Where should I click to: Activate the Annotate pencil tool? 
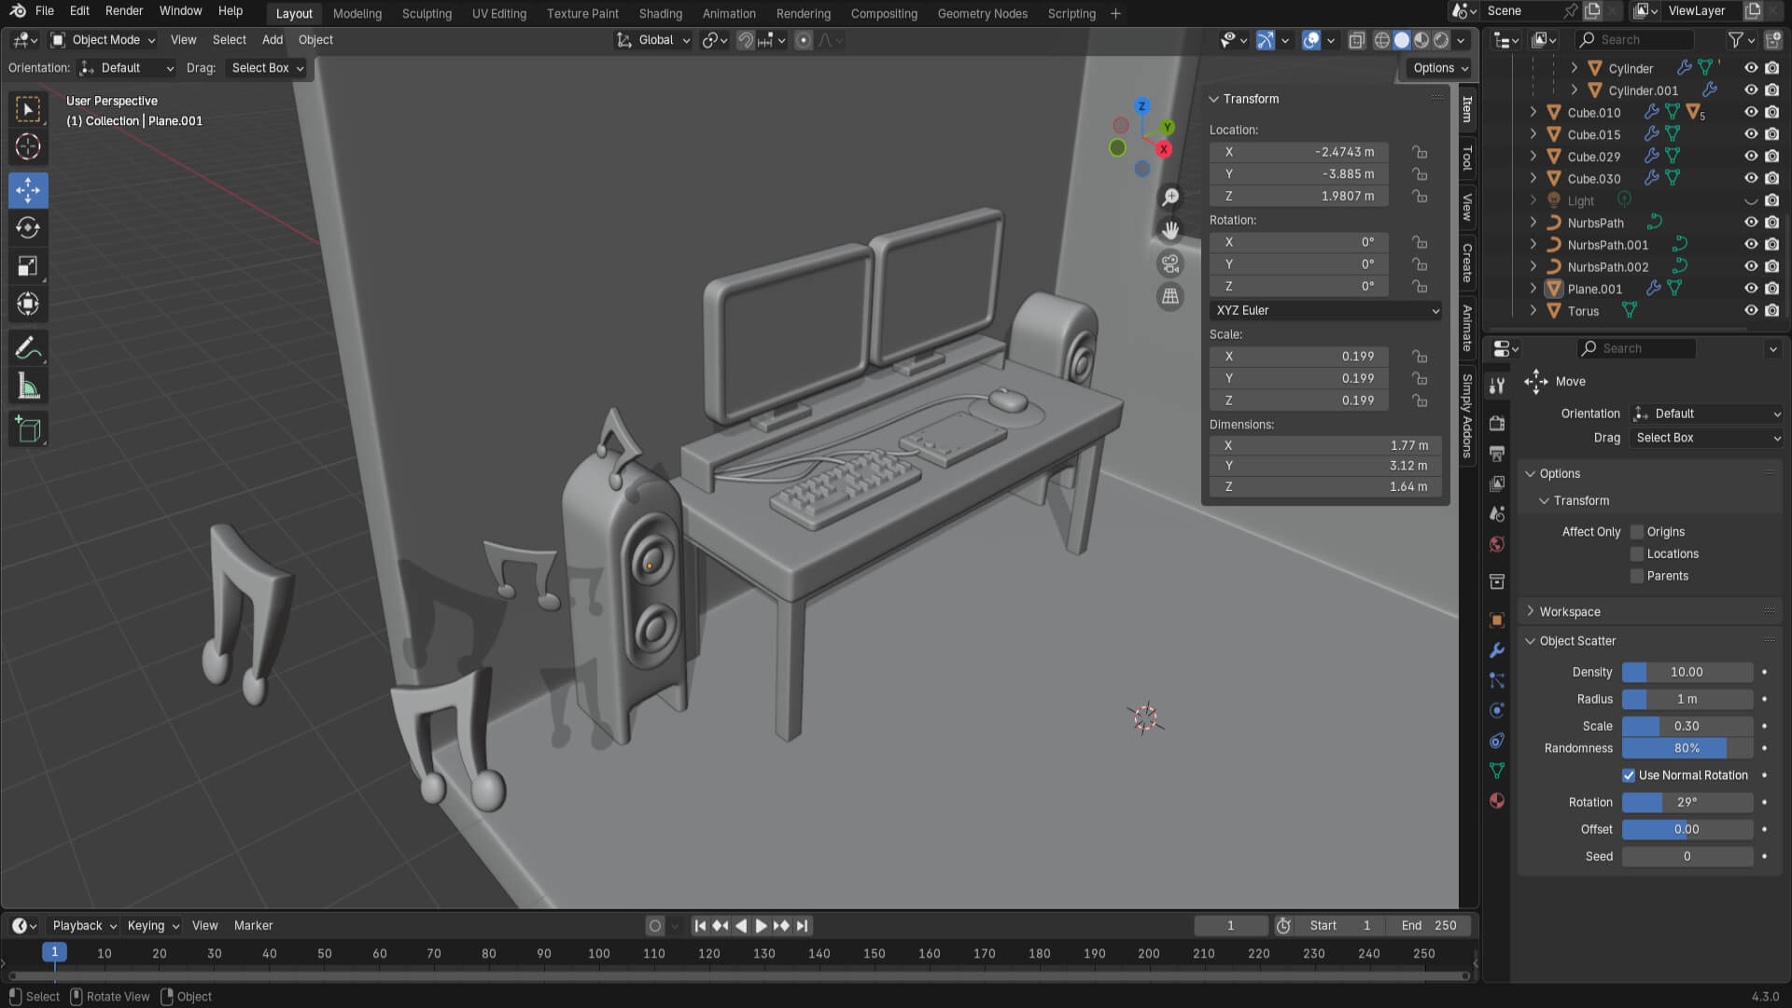[x=28, y=348]
